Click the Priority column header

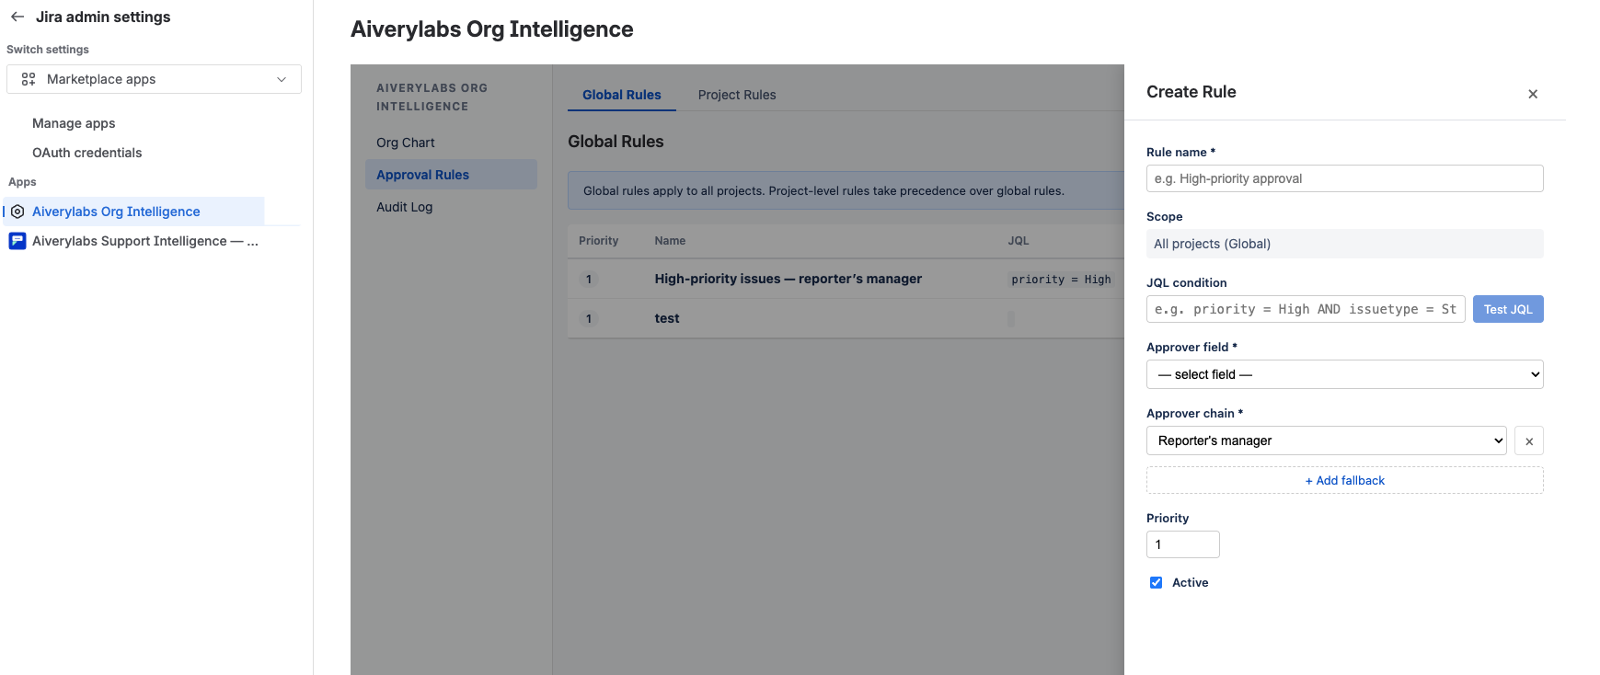click(598, 241)
